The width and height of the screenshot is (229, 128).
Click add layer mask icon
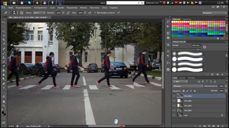[x=204, y=126]
